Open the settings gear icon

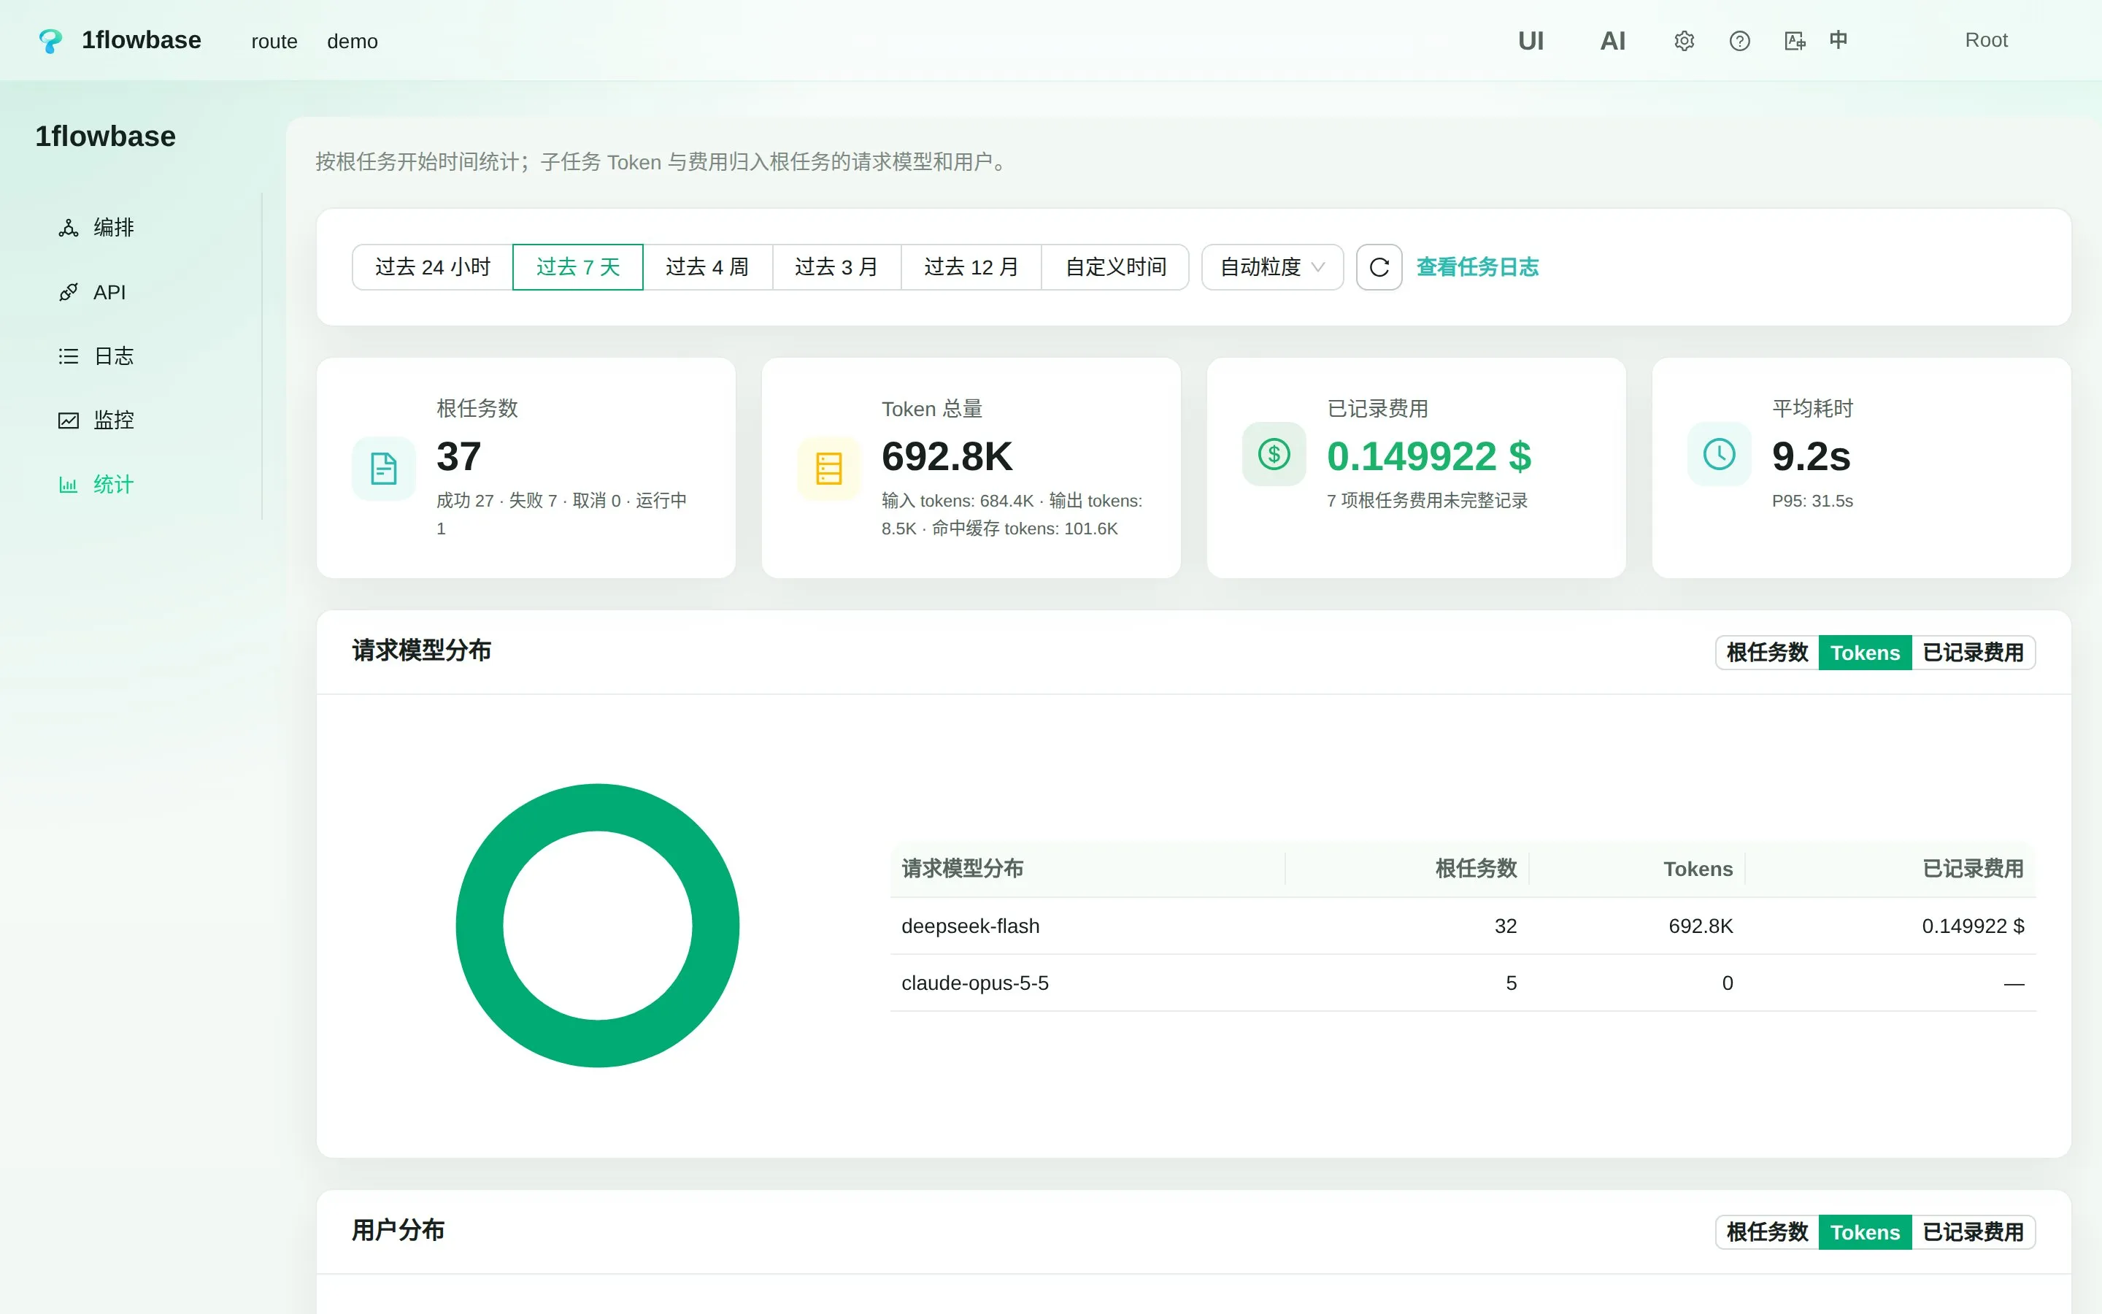pyautogui.click(x=1685, y=41)
